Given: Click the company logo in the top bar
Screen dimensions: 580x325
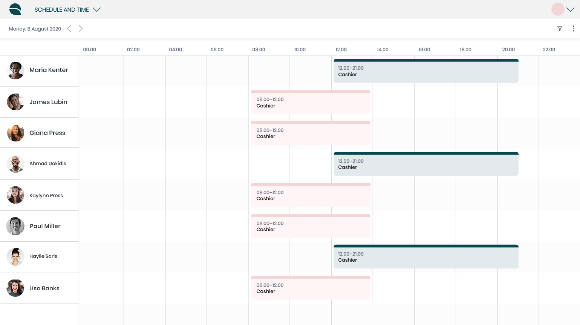Looking at the screenshot, I should tap(15, 9).
